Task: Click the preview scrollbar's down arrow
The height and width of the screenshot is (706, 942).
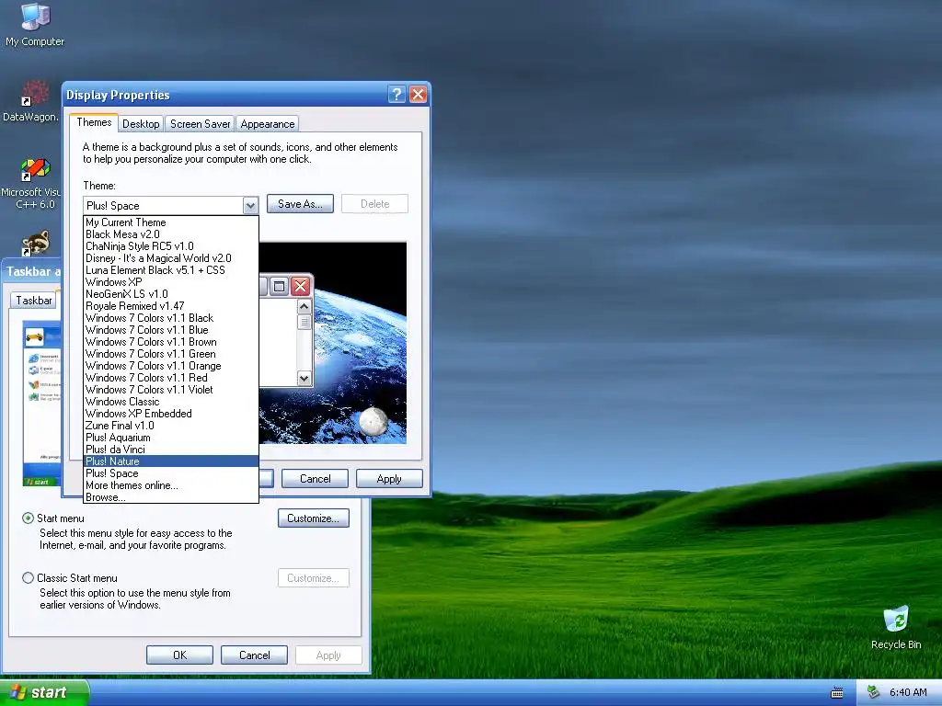Action: (x=304, y=378)
